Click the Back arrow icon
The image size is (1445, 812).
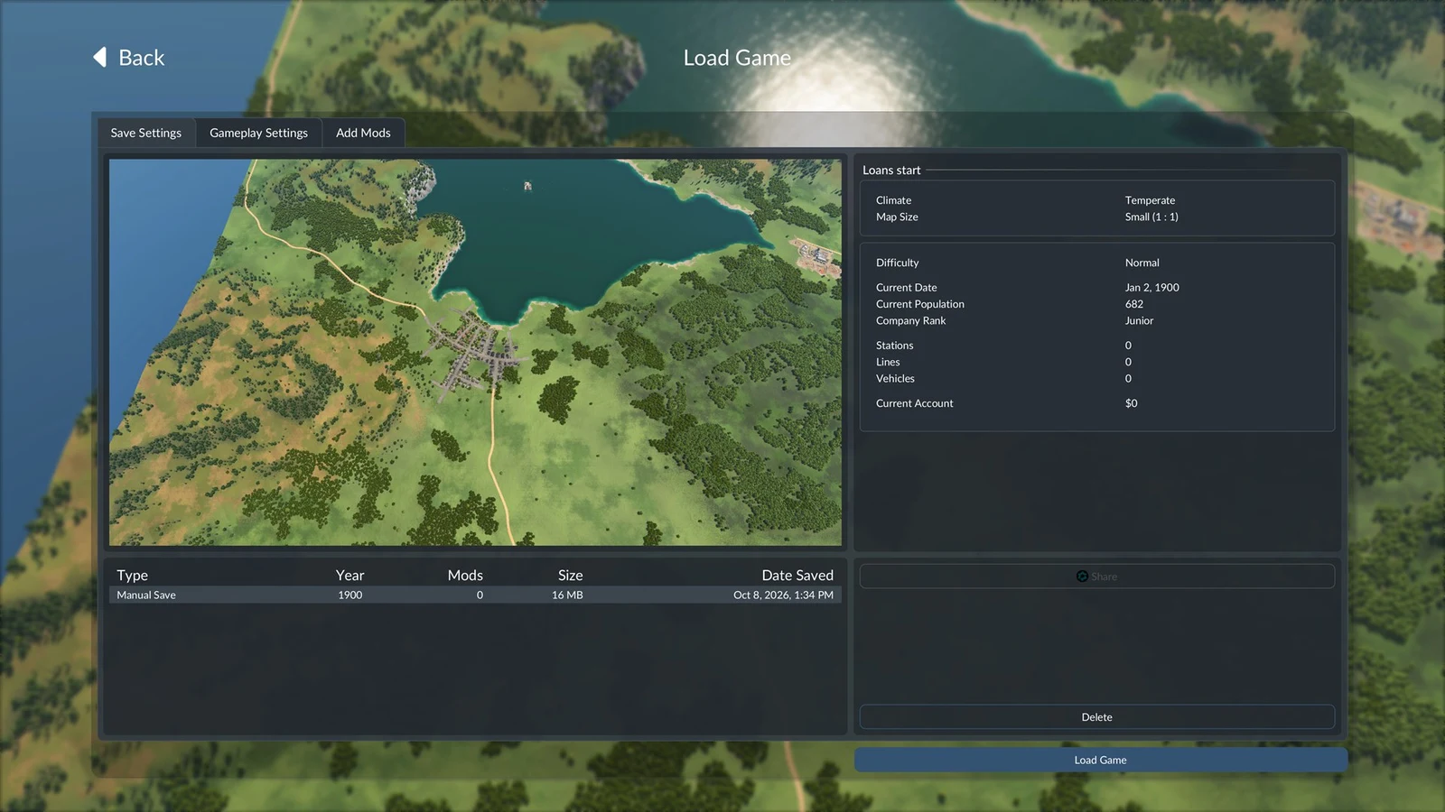click(99, 57)
